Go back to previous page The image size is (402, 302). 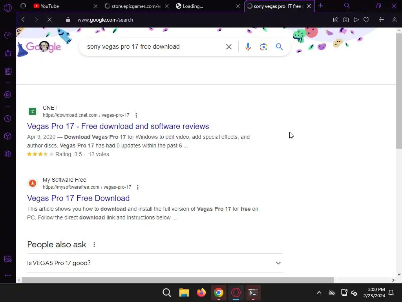[23, 20]
